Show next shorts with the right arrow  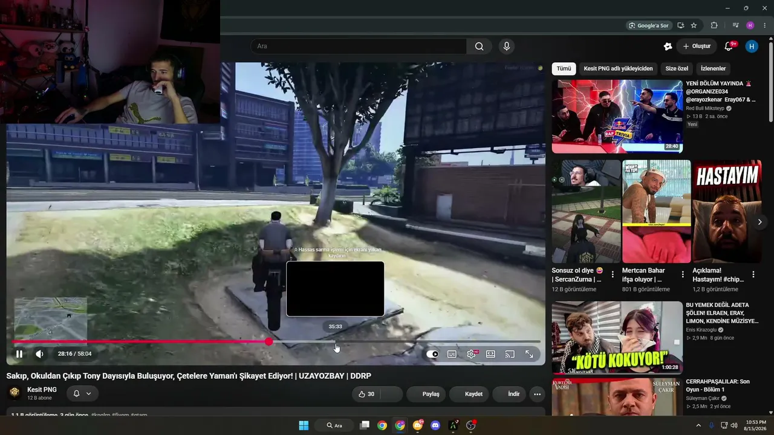[759, 222]
